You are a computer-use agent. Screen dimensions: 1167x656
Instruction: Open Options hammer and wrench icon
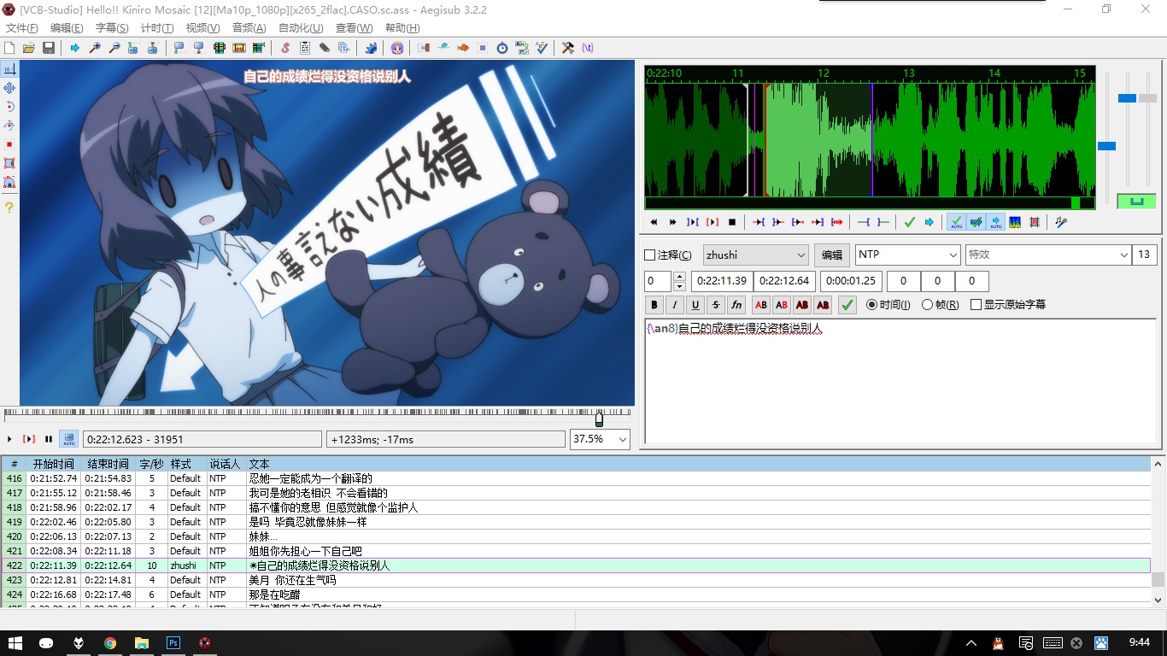[x=567, y=48]
